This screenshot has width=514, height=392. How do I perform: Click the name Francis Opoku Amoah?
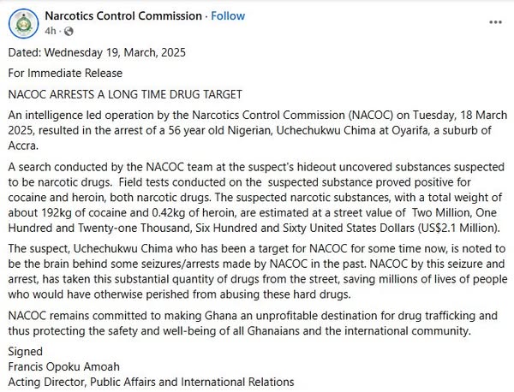[64, 367]
